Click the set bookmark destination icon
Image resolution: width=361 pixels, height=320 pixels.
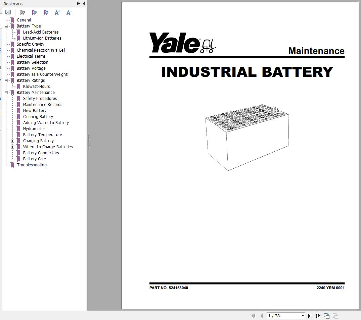pos(46,12)
